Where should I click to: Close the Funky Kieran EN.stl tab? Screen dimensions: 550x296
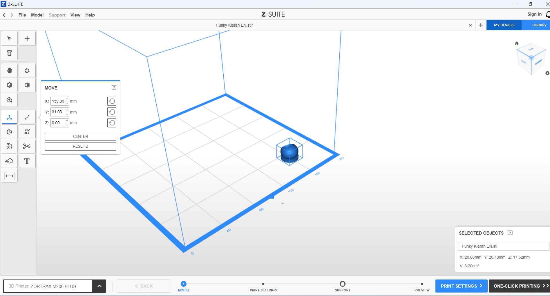470,25
